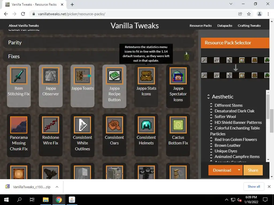Open Task View on the taskbar

pos(32,200)
